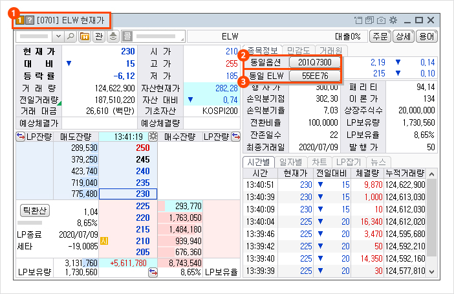
Task: Click the stock code input field
Action: point(34,36)
